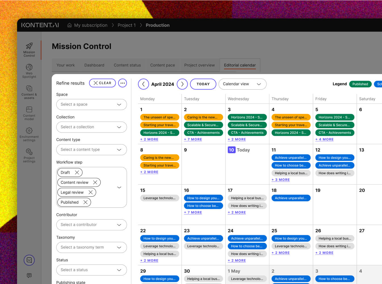382x284 pixels.
Task: Expand the Select a space dropdown
Action: pyautogui.click(x=91, y=104)
